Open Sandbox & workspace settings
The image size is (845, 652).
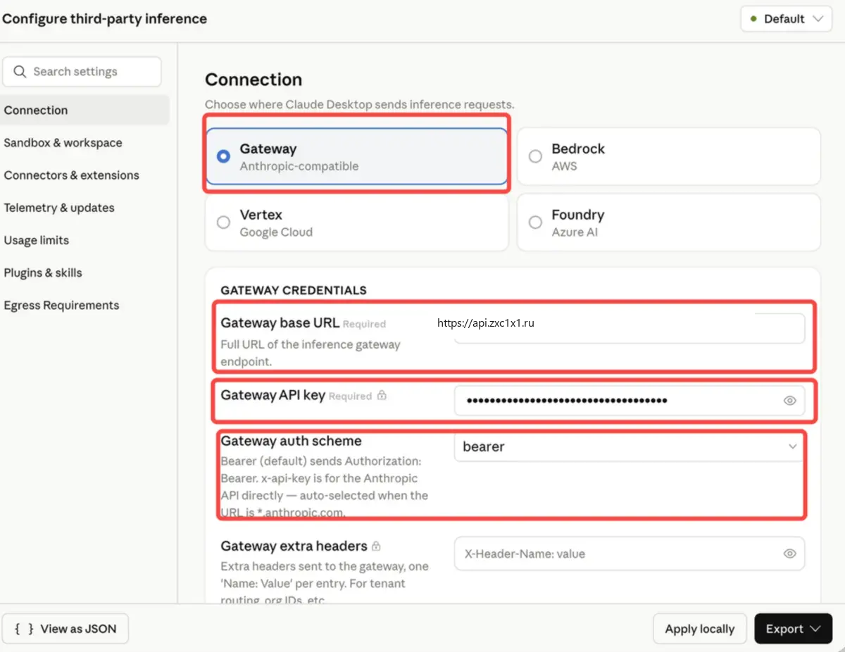(x=63, y=143)
